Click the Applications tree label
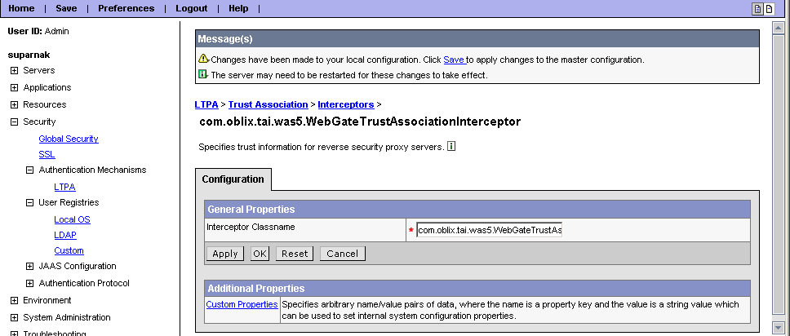 coord(47,87)
